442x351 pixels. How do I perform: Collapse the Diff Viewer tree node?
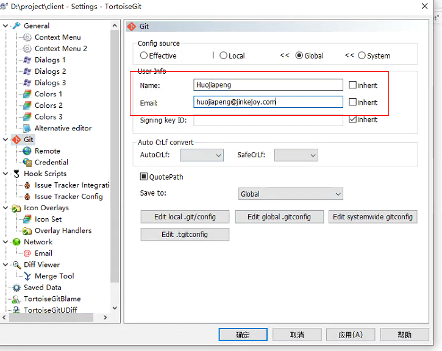pyautogui.click(x=5, y=265)
